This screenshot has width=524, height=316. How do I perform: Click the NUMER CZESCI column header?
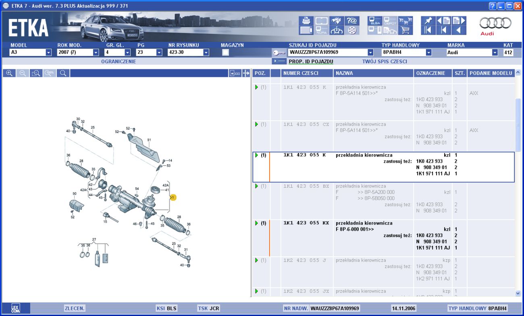[x=307, y=73]
